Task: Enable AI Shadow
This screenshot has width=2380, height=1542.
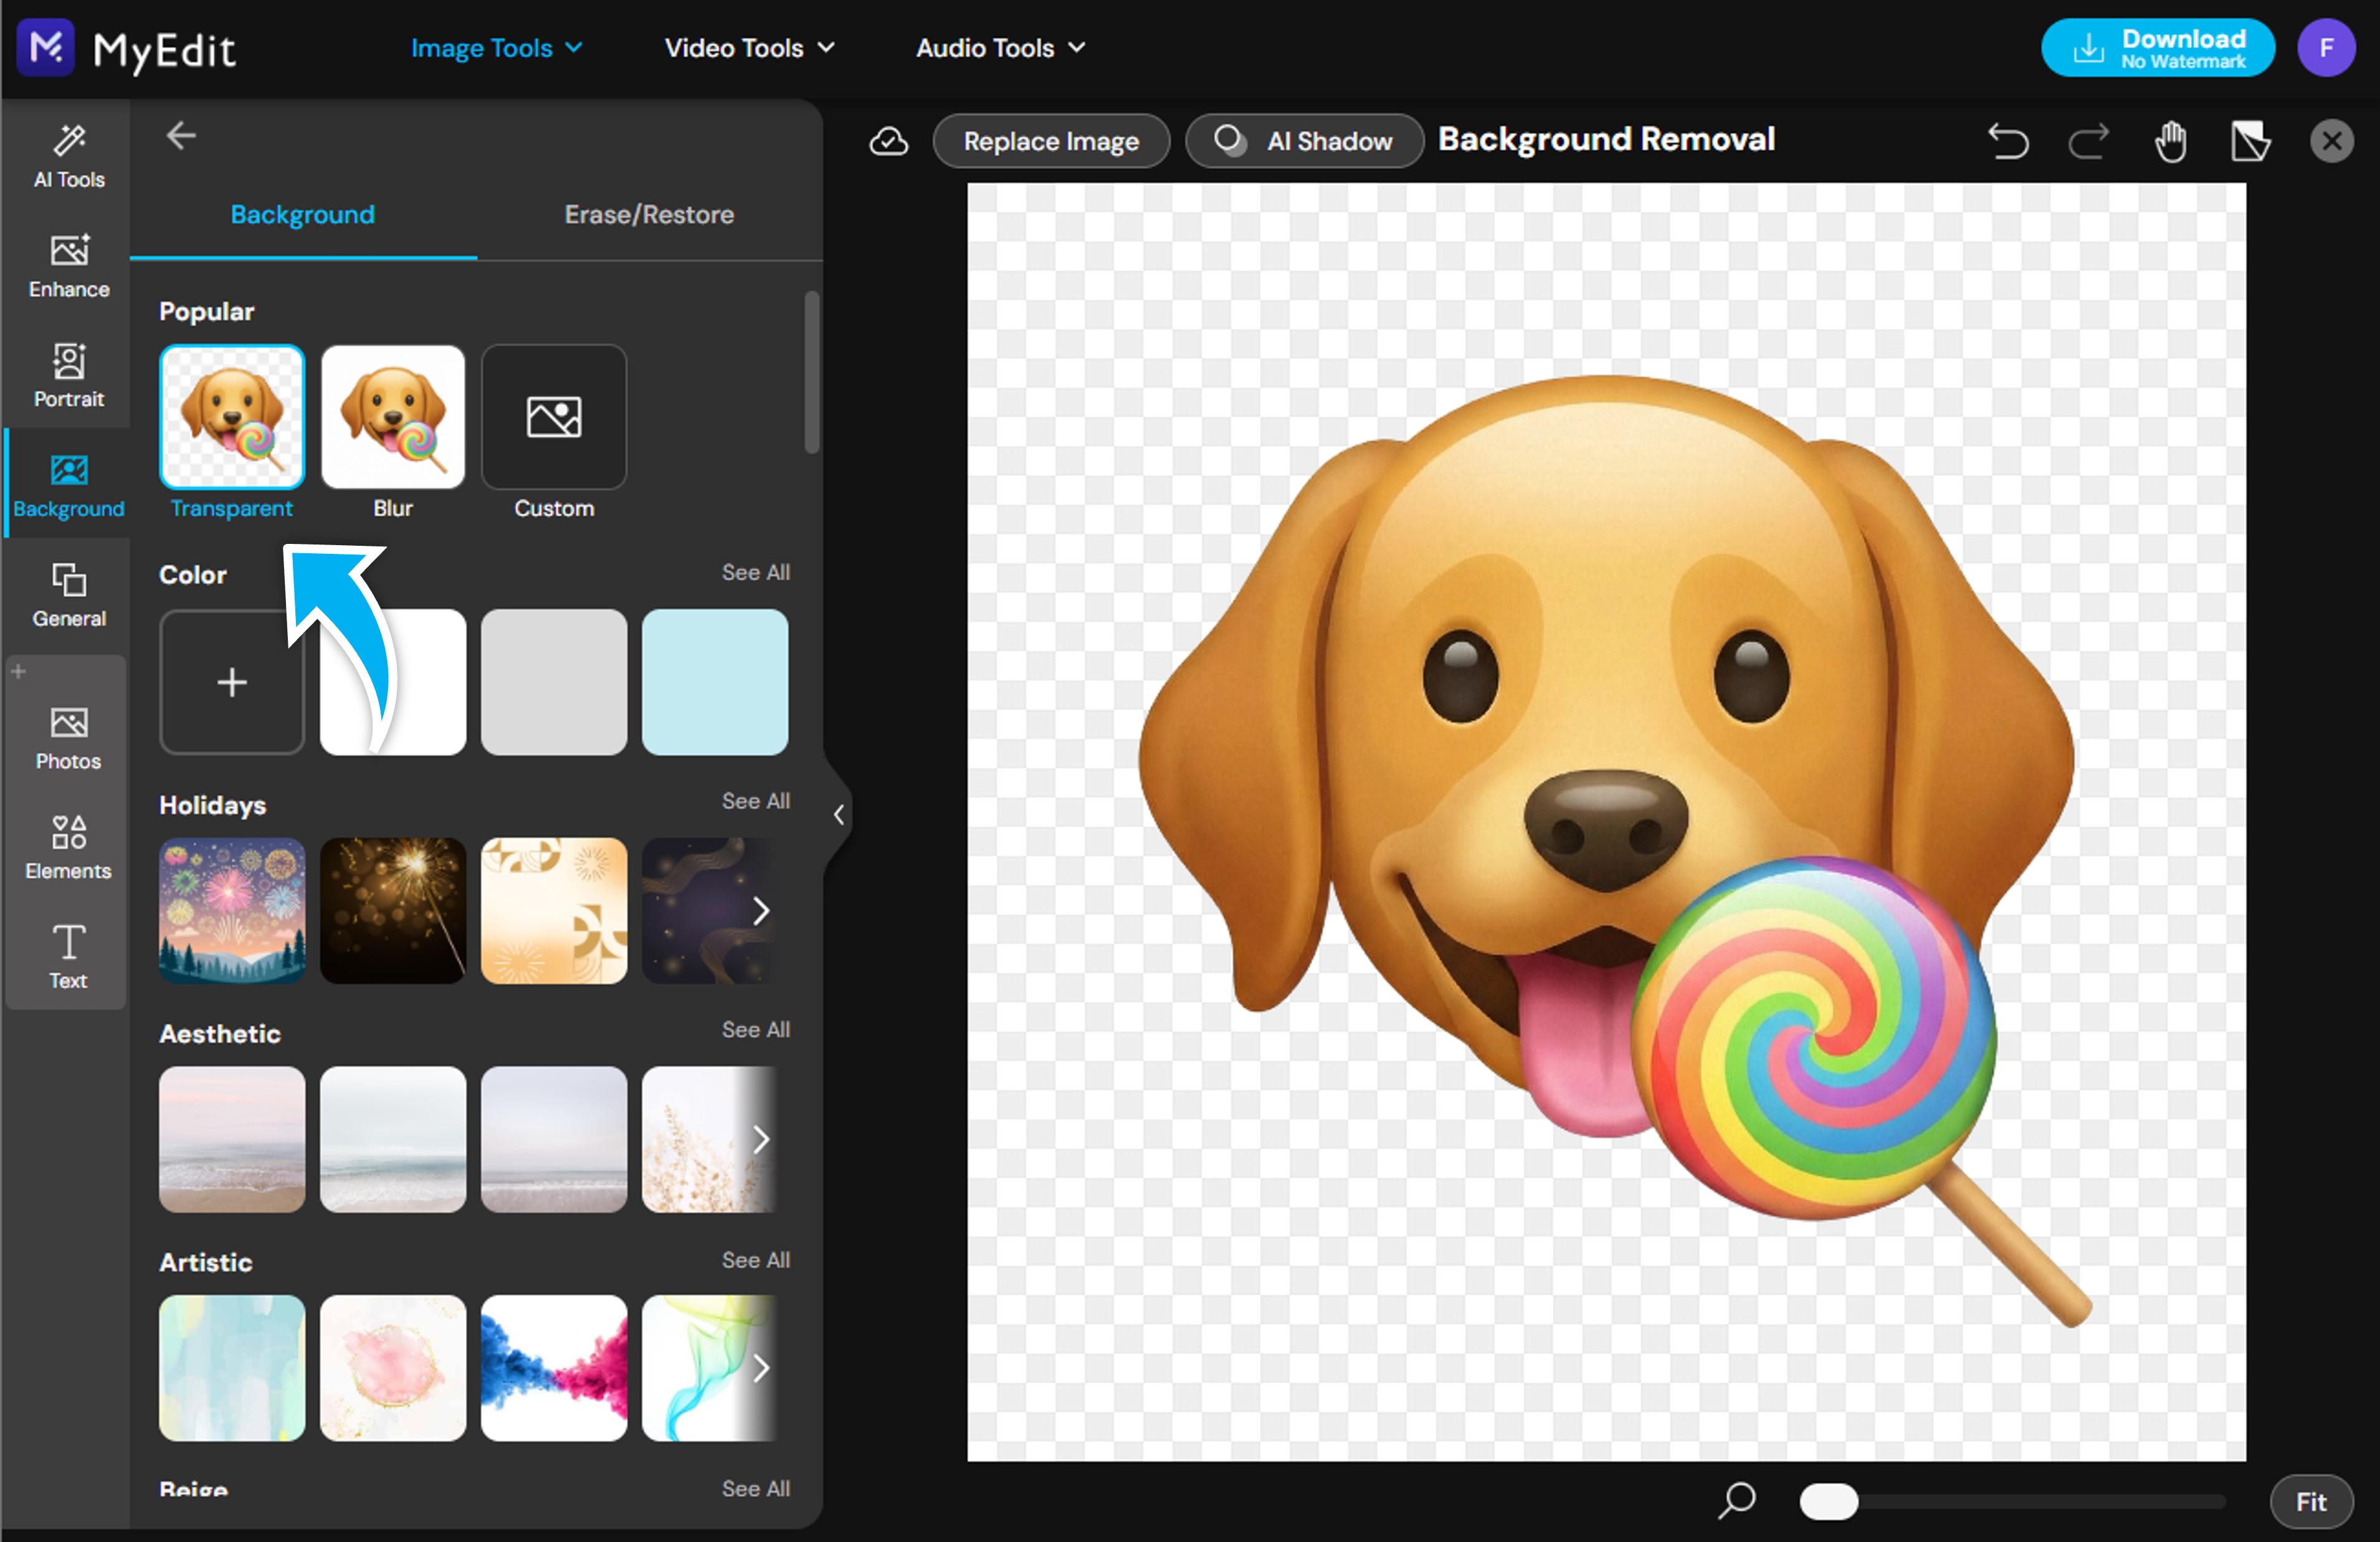Action: coord(1304,141)
